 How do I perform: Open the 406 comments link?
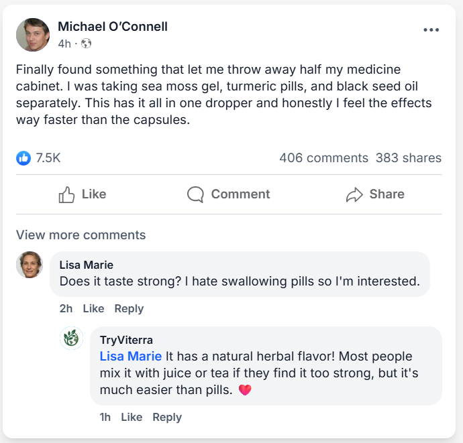coord(323,158)
